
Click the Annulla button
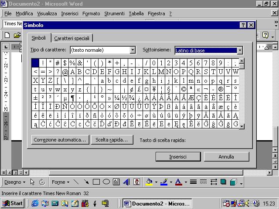[226, 157]
